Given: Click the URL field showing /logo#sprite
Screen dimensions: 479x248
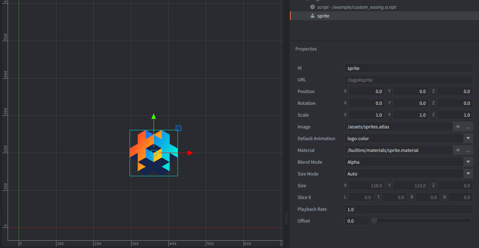Looking at the screenshot, I should coord(409,80).
